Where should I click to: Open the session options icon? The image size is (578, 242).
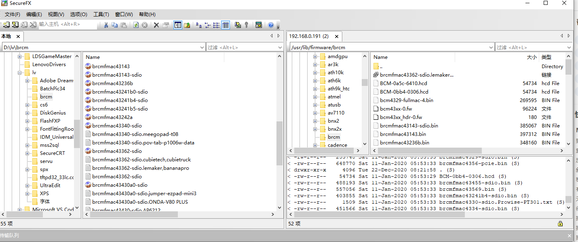click(259, 25)
